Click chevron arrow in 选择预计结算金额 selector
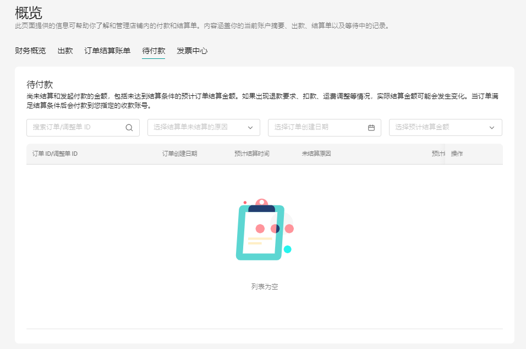The width and height of the screenshot is (526, 349). pos(492,127)
